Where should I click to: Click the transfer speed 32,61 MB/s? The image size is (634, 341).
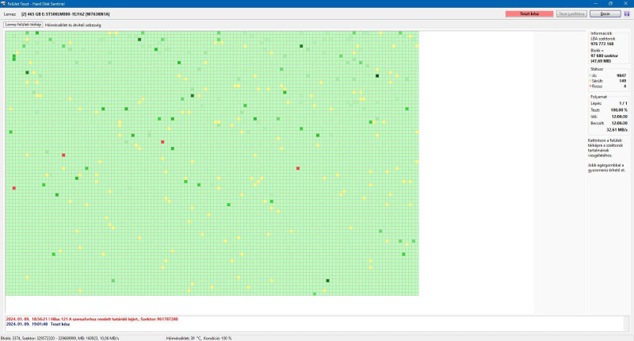[x=617, y=130]
